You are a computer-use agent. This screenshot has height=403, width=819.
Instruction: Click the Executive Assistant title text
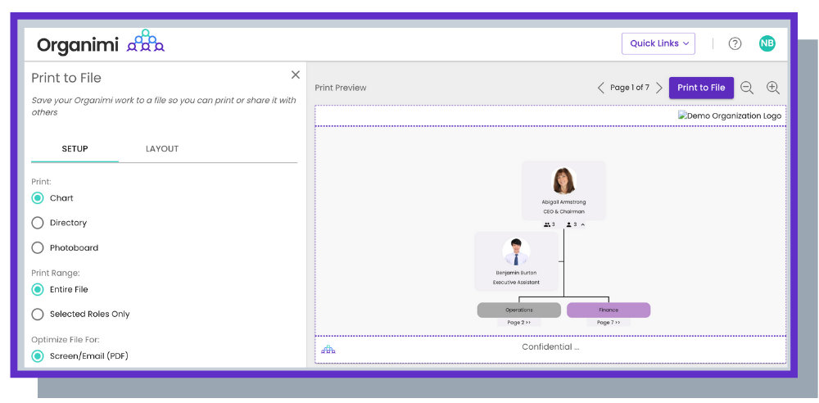tap(516, 283)
